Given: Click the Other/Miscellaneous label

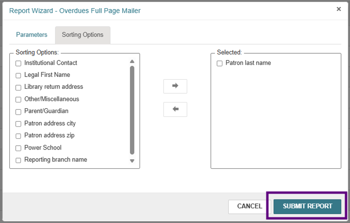Looking at the screenshot, I should point(52,99).
